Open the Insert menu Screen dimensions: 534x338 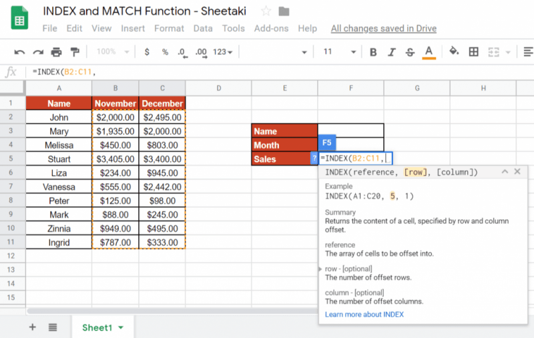point(133,28)
